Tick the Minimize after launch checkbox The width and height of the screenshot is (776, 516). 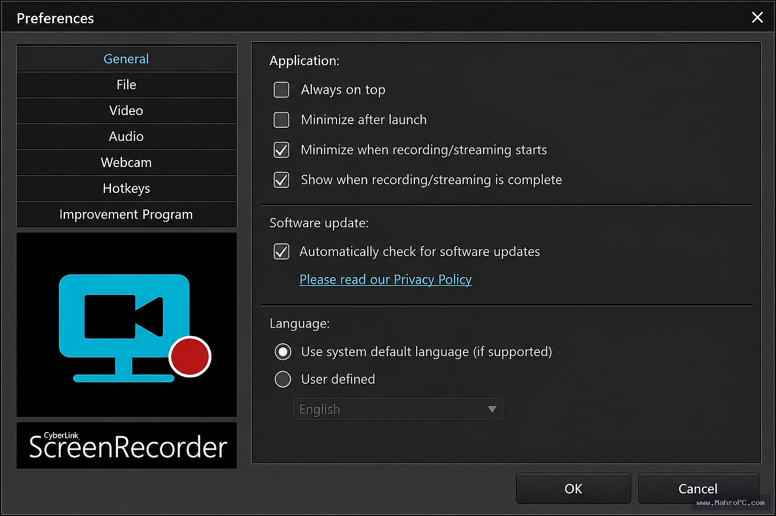click(282, 120)
